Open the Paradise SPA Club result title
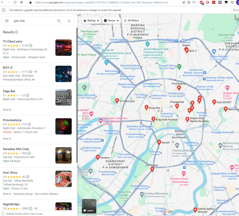Image resolution: width=239 pixels, height=216 pixels. coord(16,149)
